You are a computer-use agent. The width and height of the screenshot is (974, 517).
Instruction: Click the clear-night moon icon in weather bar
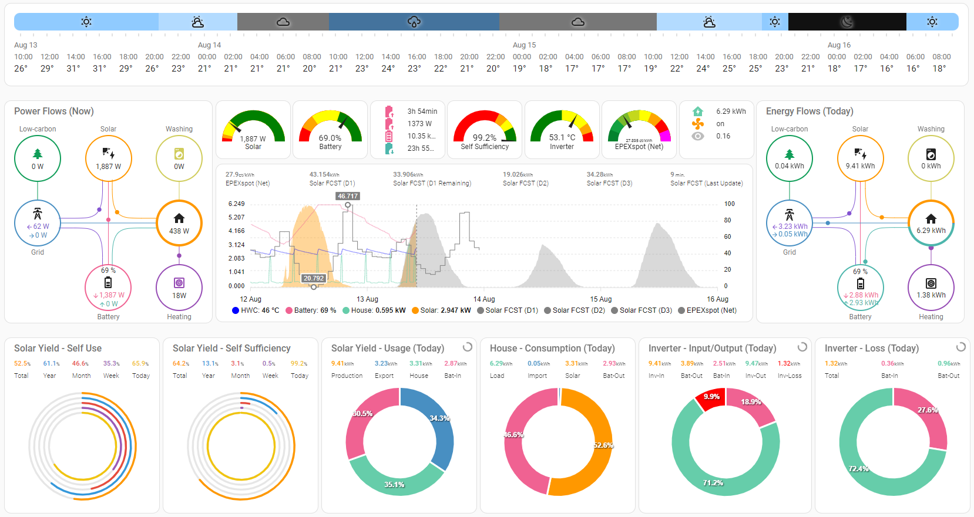pos(847,22)
